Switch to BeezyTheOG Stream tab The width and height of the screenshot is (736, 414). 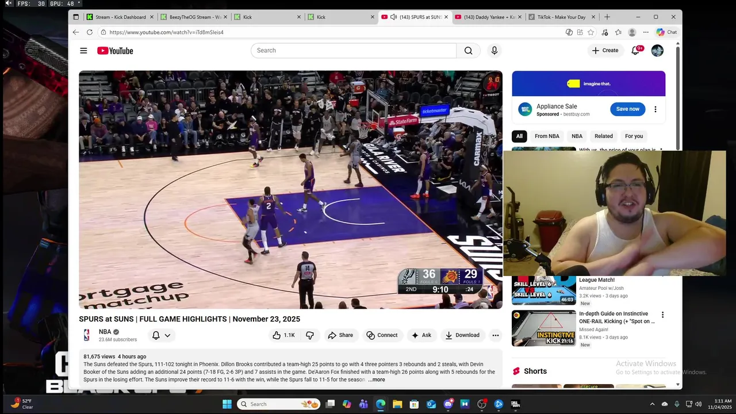[194, 17]
